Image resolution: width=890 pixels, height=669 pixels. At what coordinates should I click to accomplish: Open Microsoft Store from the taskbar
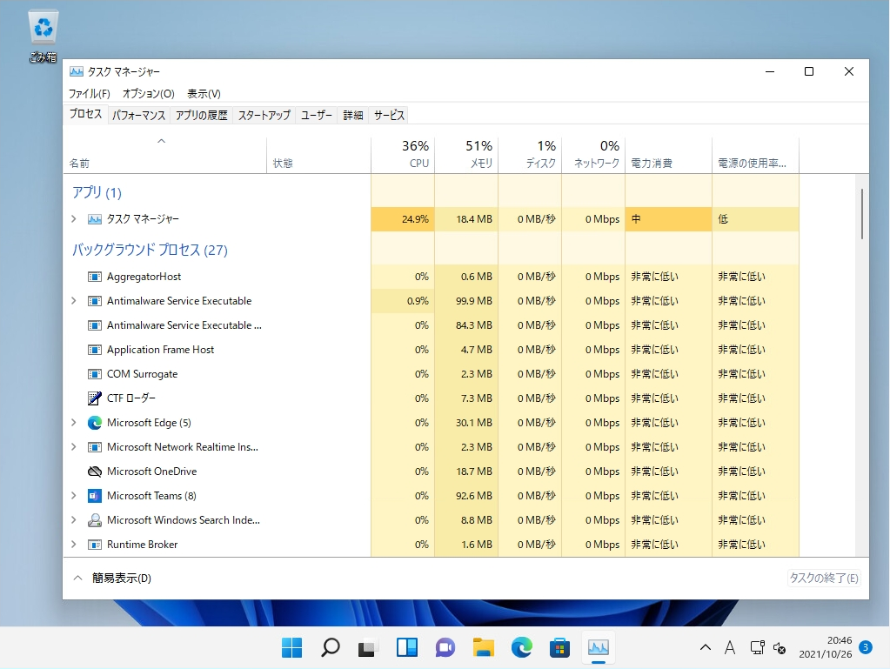(x=559, y=647)
